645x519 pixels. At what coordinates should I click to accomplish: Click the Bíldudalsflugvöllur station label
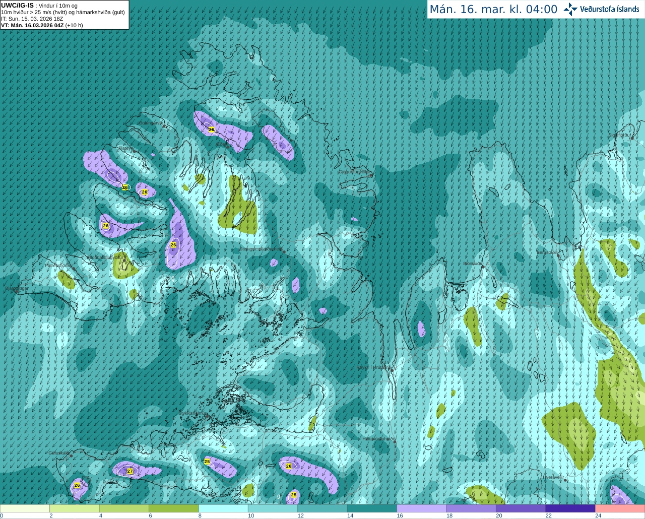coord(105,257)
